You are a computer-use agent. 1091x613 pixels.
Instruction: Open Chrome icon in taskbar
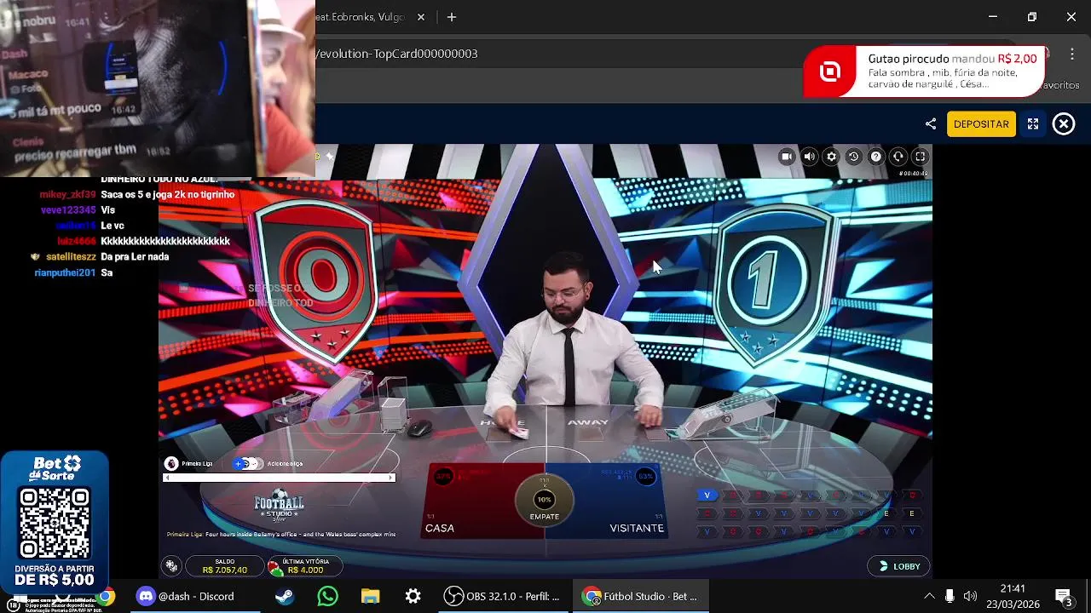(x=106, y=597)
